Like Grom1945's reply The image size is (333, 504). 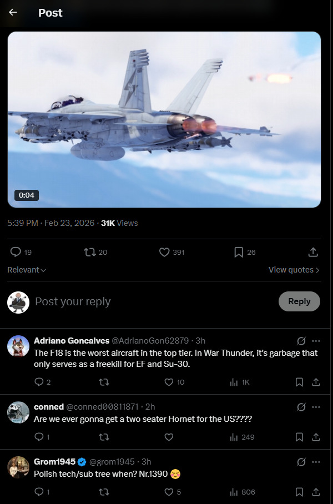pyautogui.click(x=169, y=492)
